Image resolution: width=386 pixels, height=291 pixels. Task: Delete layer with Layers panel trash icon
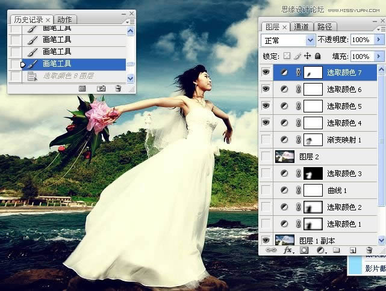click(369, 250)
